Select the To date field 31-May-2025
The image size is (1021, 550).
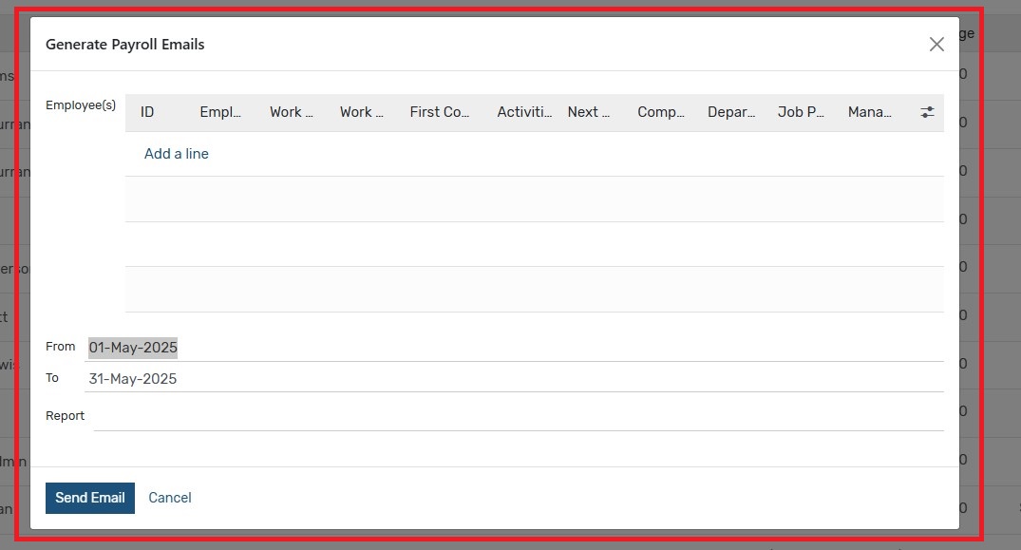[x=514, y=379]
